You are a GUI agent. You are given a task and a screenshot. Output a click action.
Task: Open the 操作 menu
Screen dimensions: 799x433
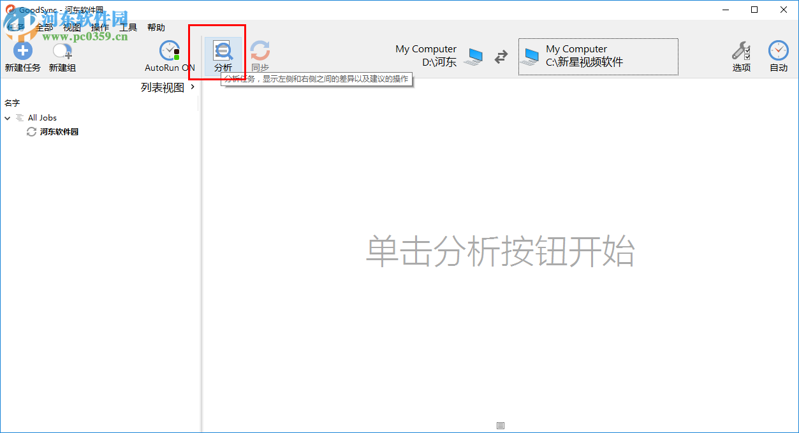click(x=100, y=27)
